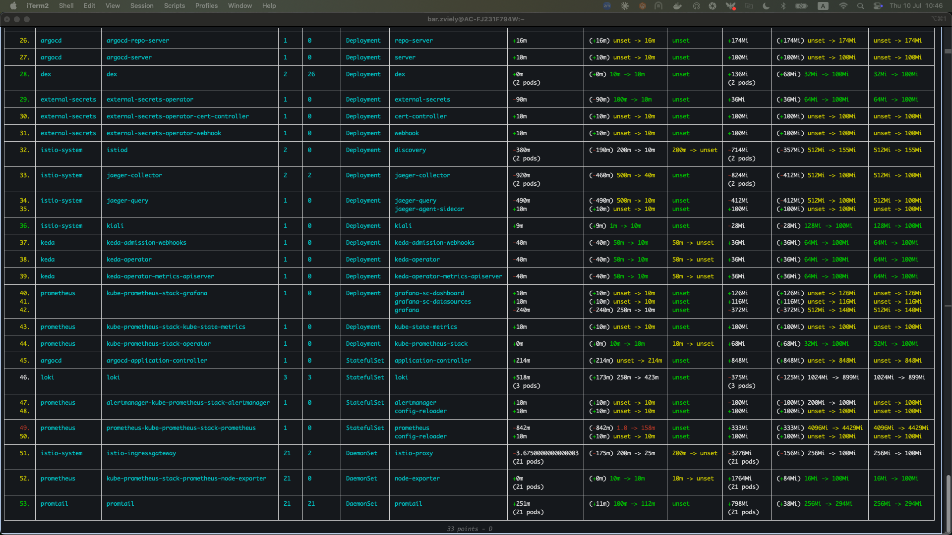Click the keda-operator-metrics-apiserver container cell
952x535 pixels.
pos(448,276)
